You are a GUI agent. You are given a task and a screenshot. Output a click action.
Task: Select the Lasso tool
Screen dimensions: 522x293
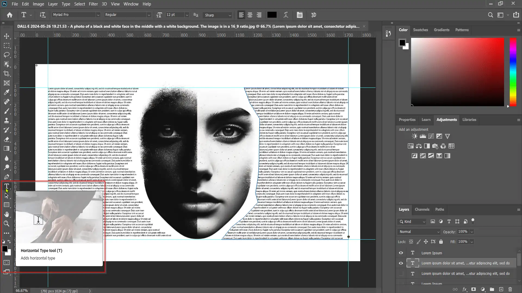(x=7, y=55)
